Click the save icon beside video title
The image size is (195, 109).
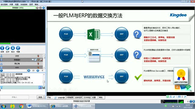pos(41,8)
